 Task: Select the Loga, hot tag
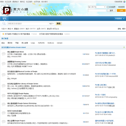coord(33,43)
